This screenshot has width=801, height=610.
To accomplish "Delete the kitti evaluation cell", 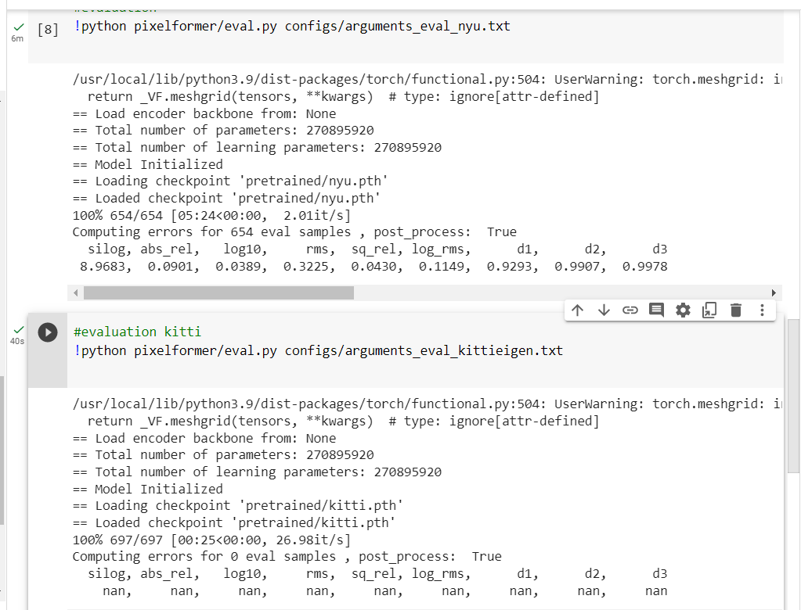I will [735, 310].
